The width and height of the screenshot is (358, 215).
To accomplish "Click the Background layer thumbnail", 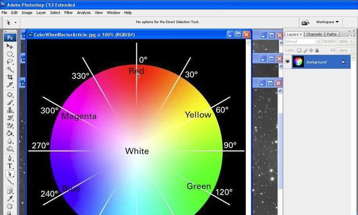I will (x=298, y=61).
